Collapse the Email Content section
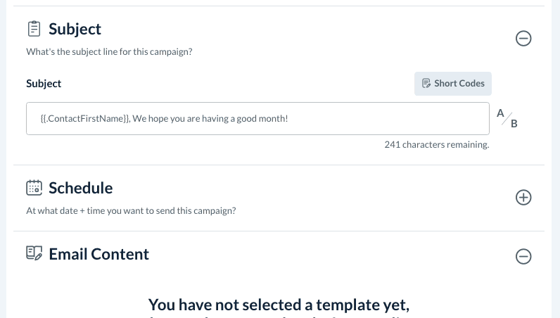The image size is (560, 318). tap(523, 257)
